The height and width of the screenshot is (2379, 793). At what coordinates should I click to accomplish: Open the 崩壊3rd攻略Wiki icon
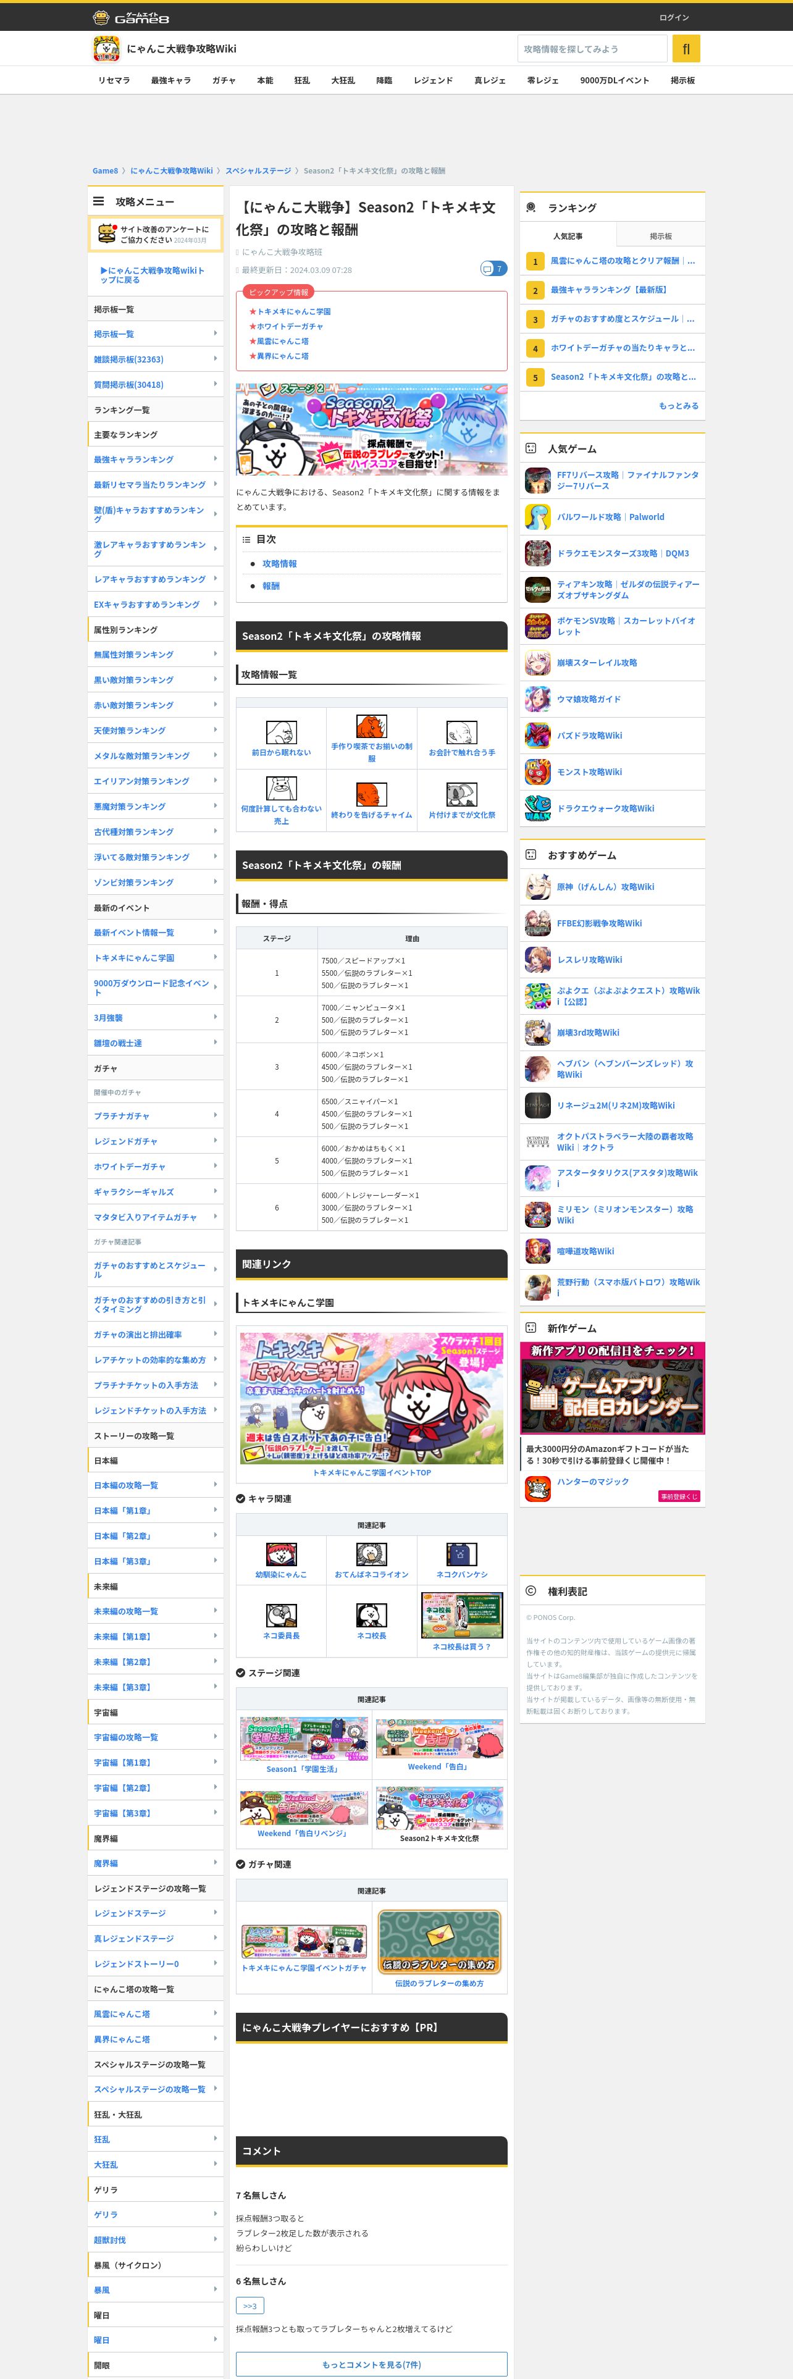point(537,1033)
